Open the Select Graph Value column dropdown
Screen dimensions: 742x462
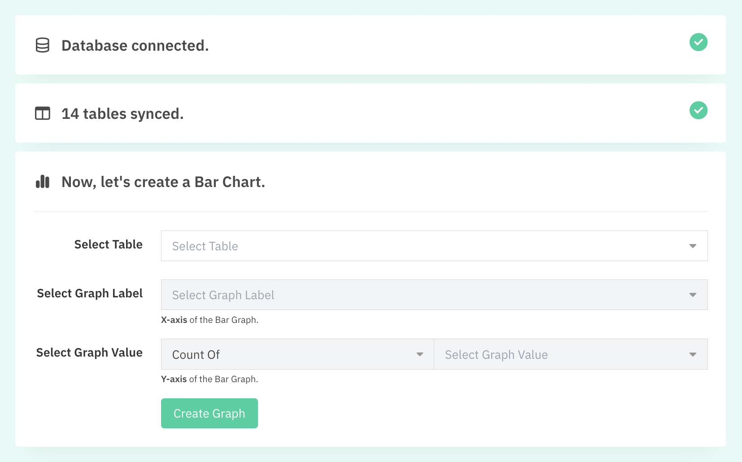tap(571, 354)
